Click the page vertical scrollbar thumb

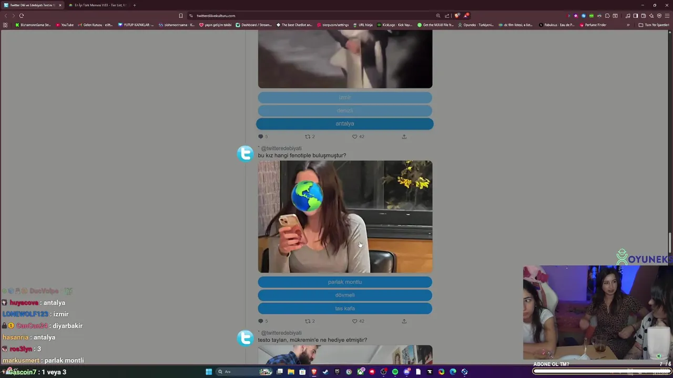pyautogui.click(x=670, y=243)
